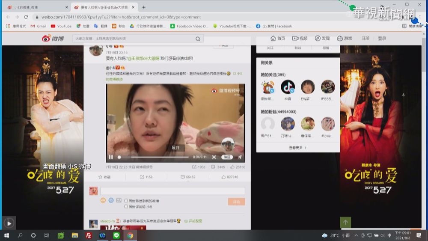The image size is (428, 241).
Task: Click the comments action showing 66452
Action: pyautogui.click(x=188, y=177)
